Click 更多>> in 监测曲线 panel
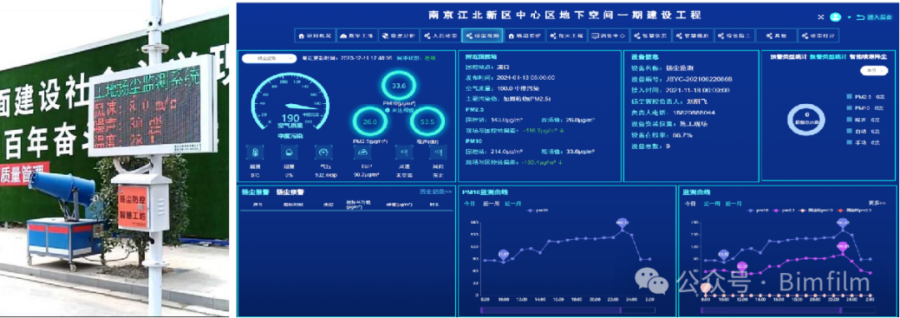Viewport: 900px width, 318px height. 877,203
